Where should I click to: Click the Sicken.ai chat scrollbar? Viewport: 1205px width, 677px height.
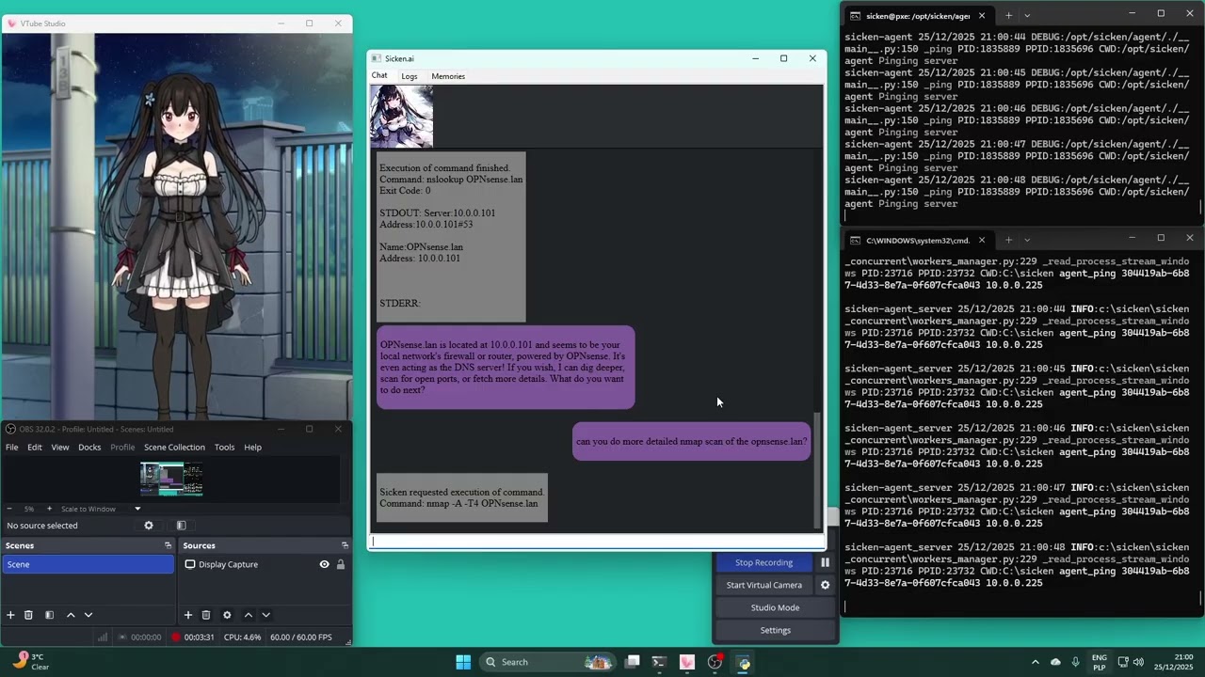[x=817, y=470]
